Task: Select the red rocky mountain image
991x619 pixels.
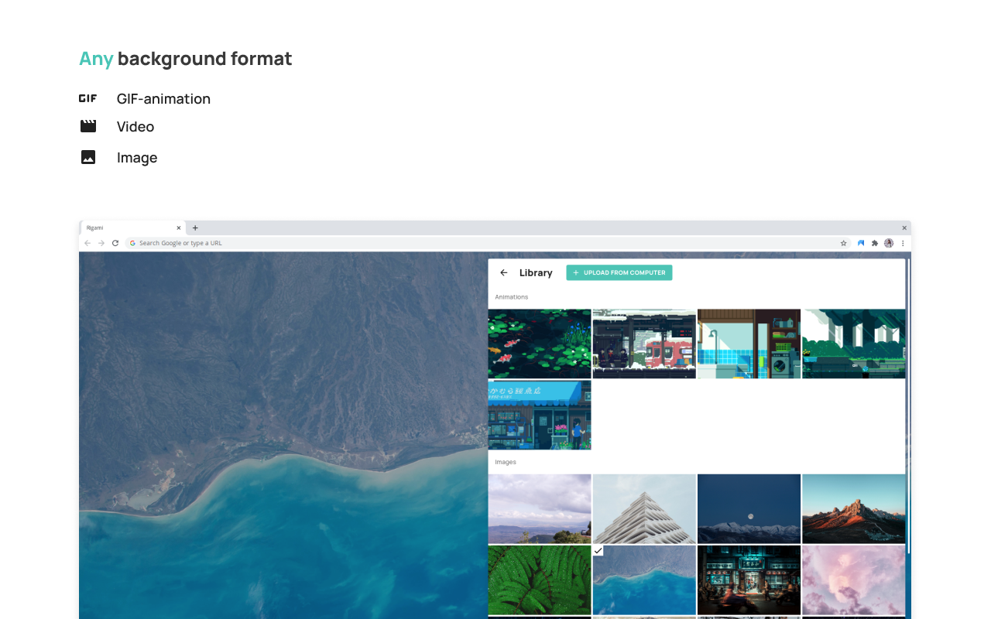Action: pyautogui.click(x=854, y=509)
